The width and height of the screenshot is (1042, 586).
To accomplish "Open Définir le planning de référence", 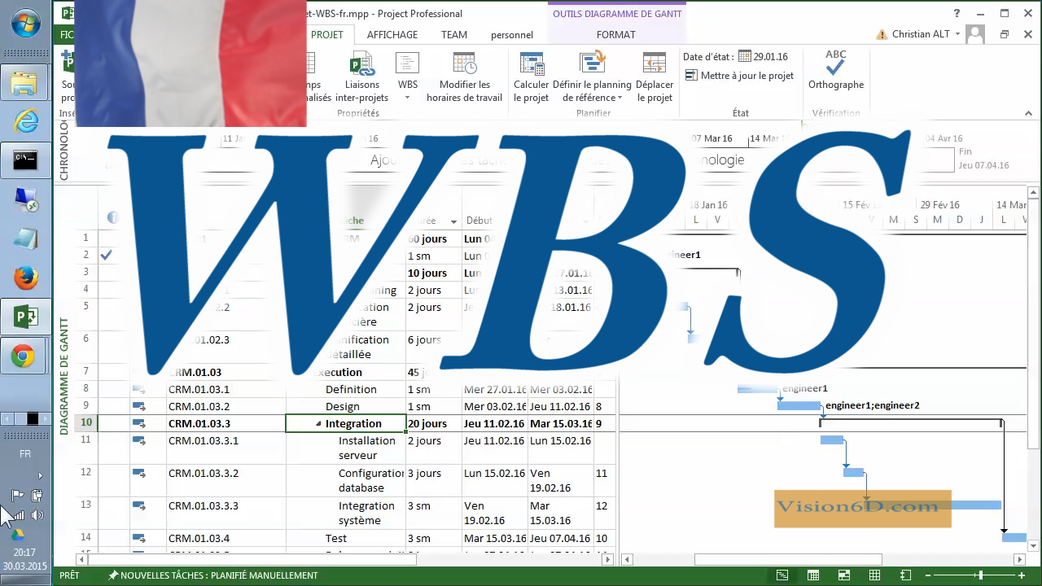I will (x=592, y=77).
